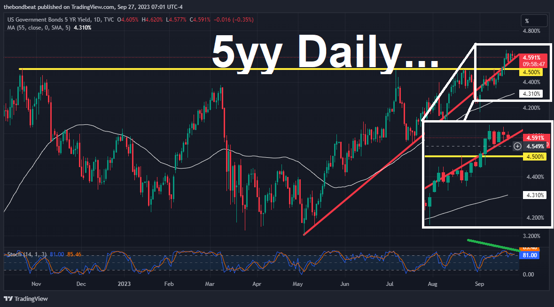554x307 pixels.
Task: Click the Dec date on time axis
Action: click(81, 284)
